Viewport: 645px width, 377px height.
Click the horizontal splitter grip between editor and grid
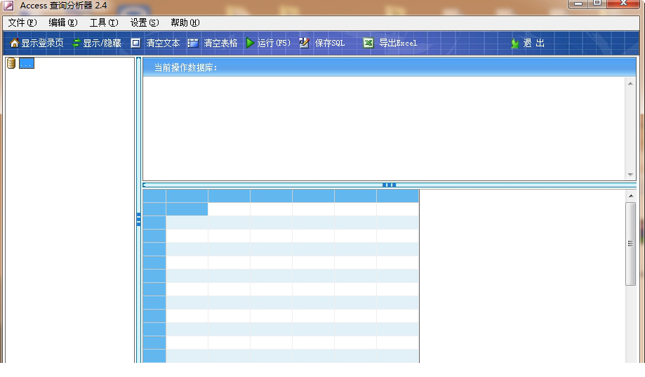click(389, 185)
